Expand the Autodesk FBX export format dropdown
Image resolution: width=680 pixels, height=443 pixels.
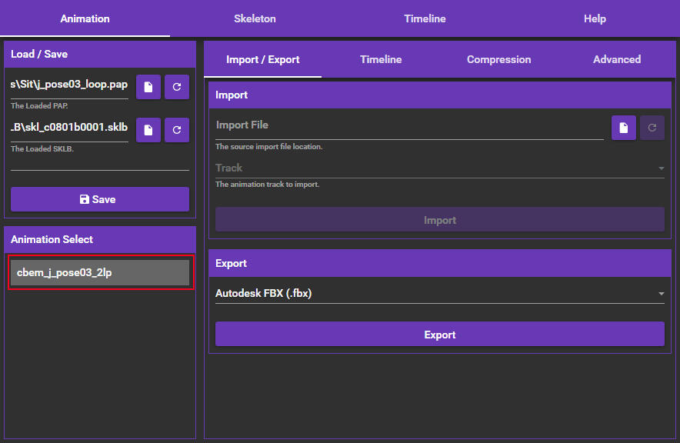click(439, 293)
